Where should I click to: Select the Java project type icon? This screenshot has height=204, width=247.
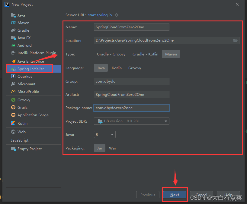click(13, 15)
